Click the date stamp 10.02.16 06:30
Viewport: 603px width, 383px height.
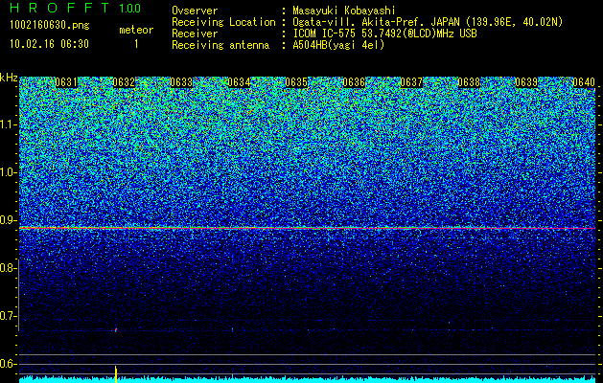49,44
